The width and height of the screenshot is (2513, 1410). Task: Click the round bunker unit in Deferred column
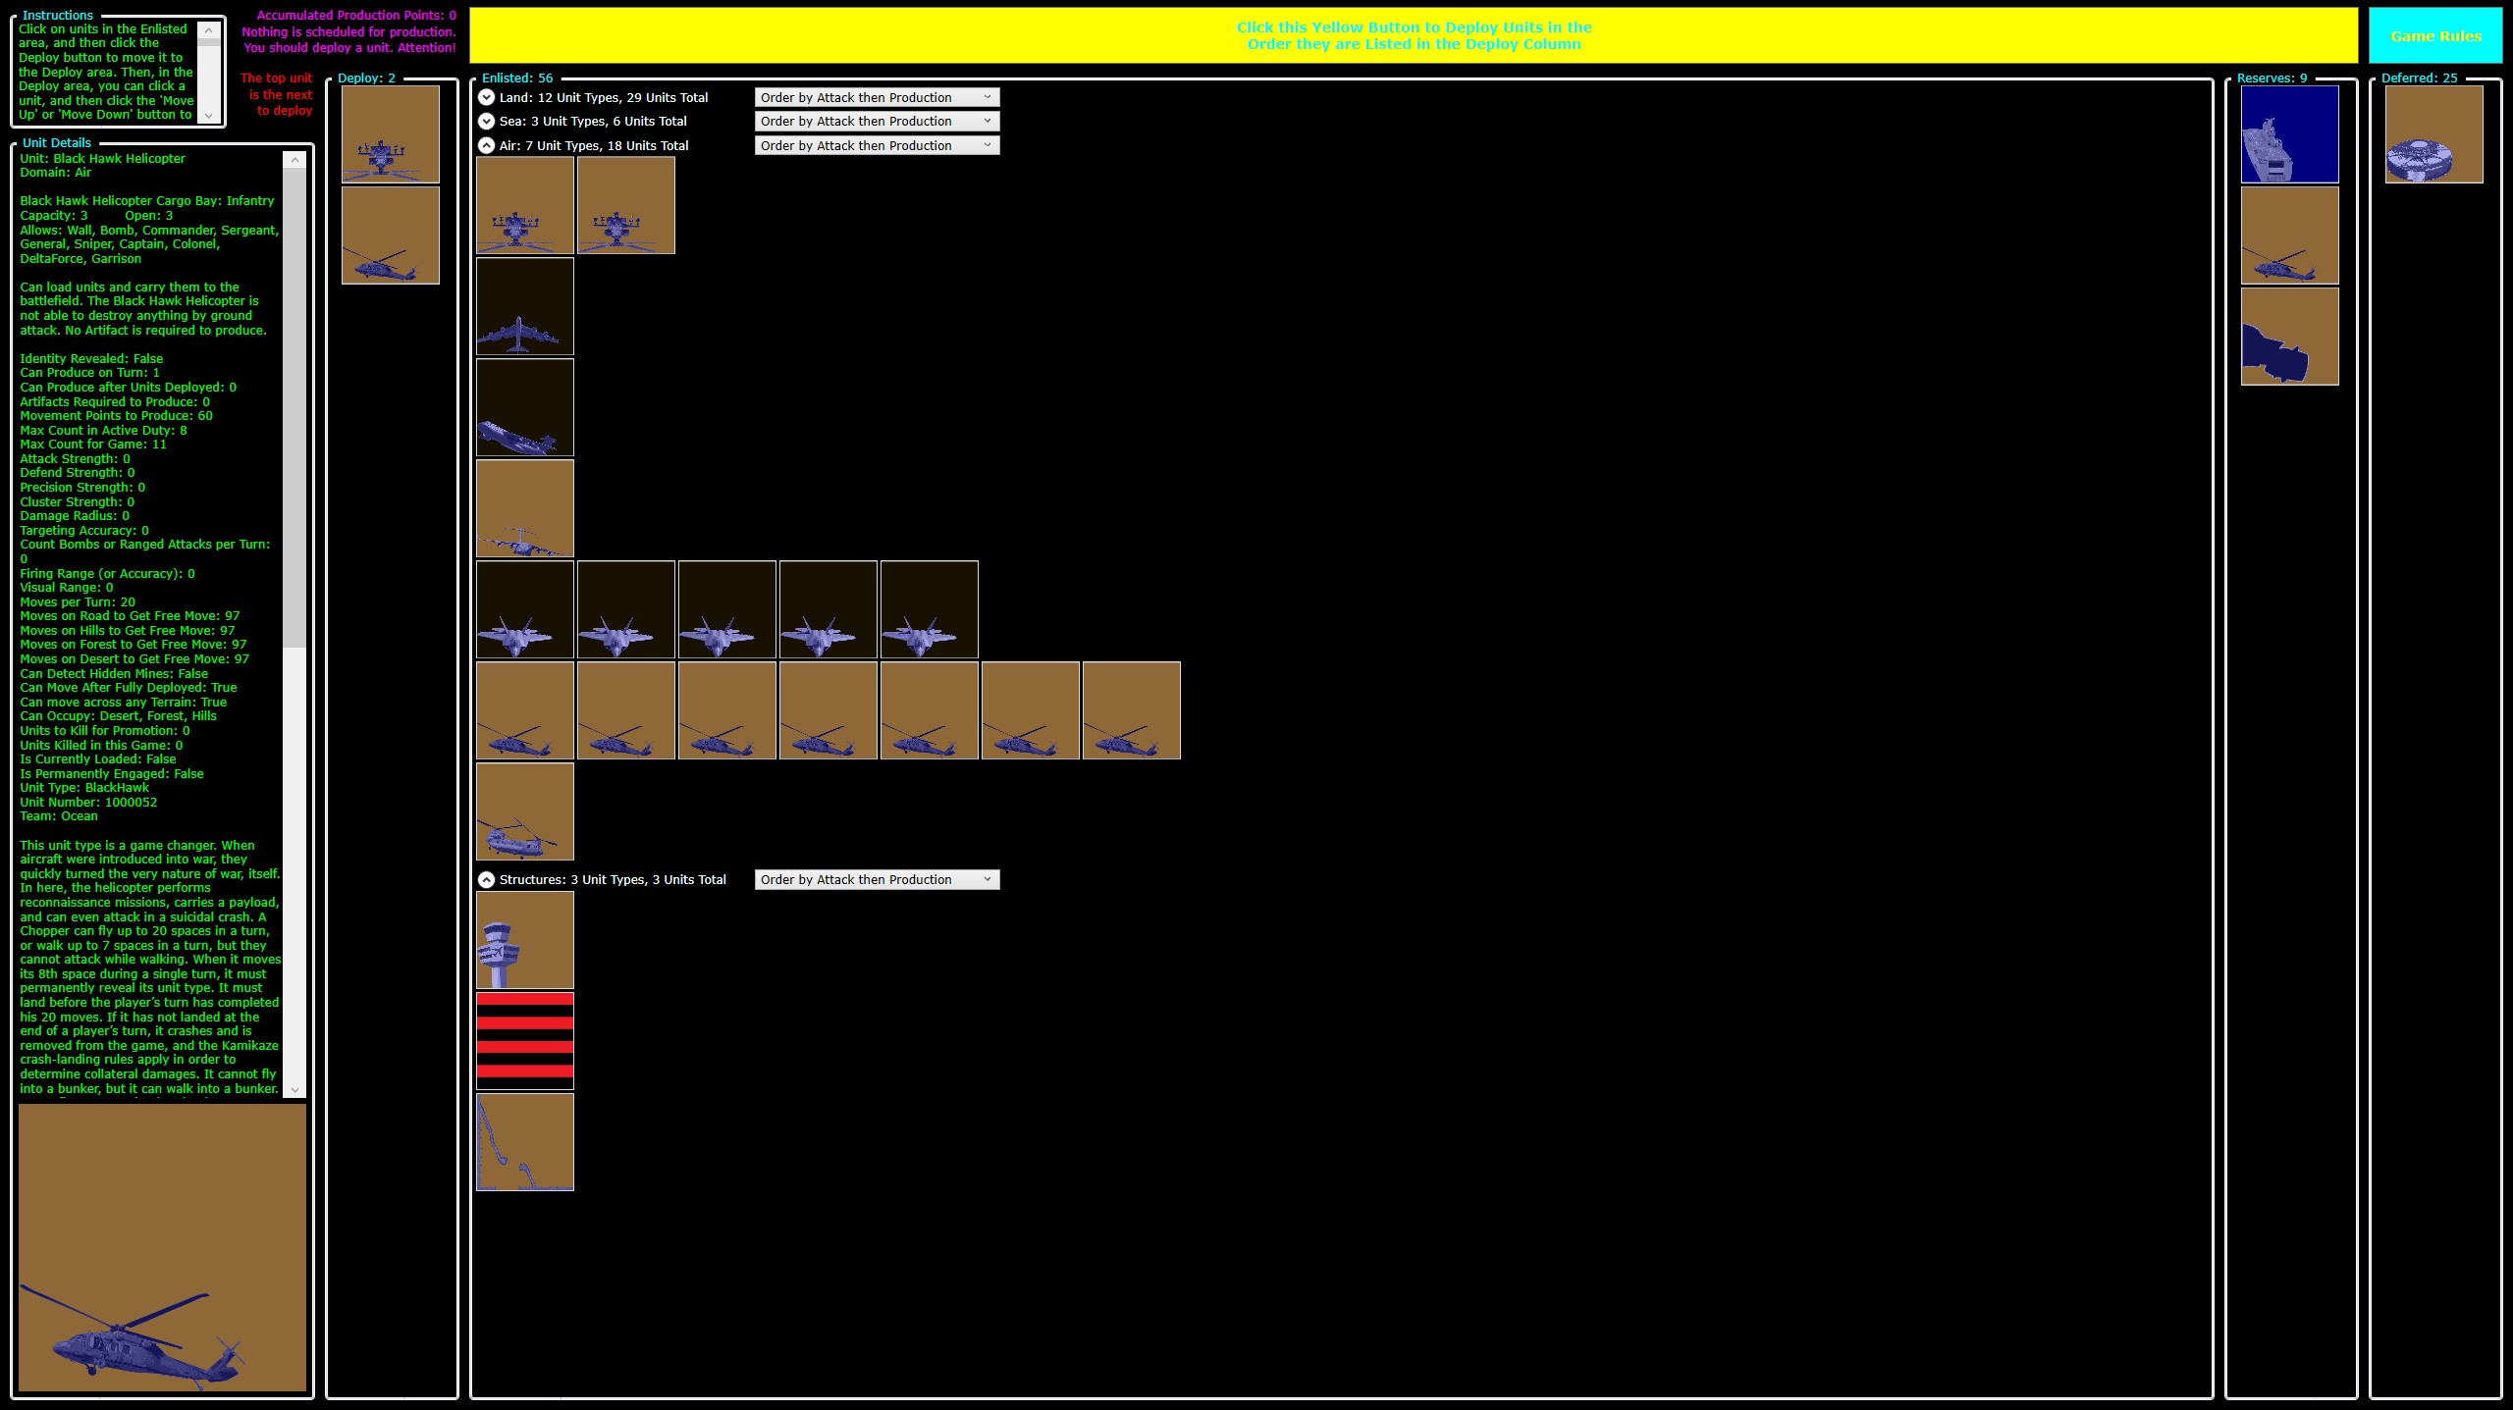(2433, 134)
